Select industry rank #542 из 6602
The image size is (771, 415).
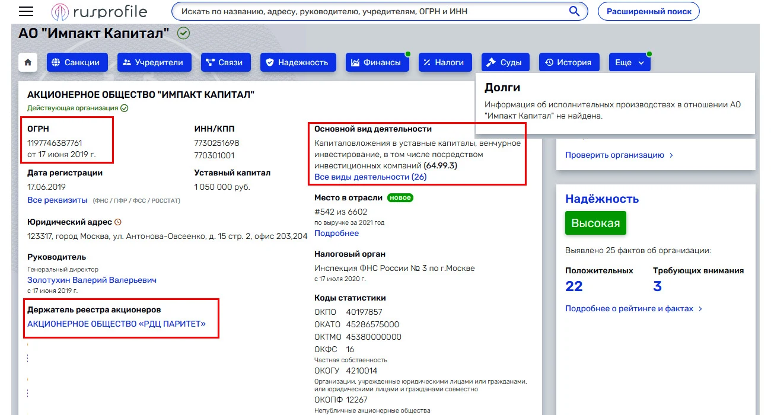coord(341,212)
